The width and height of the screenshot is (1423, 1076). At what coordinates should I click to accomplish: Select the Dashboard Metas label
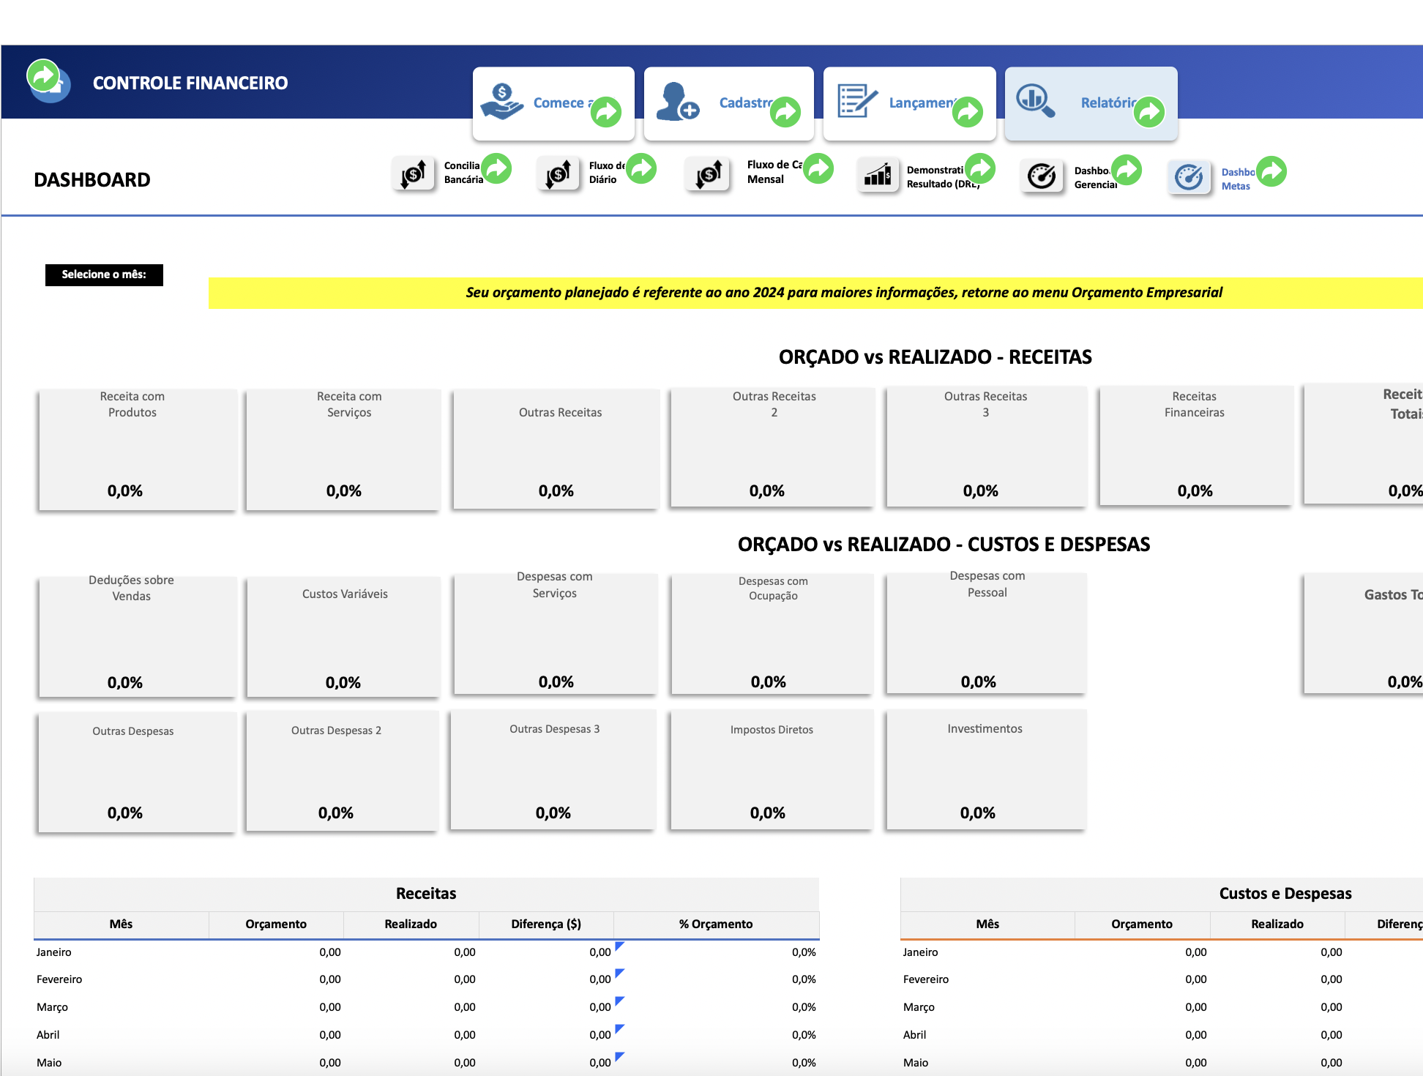1238,179
